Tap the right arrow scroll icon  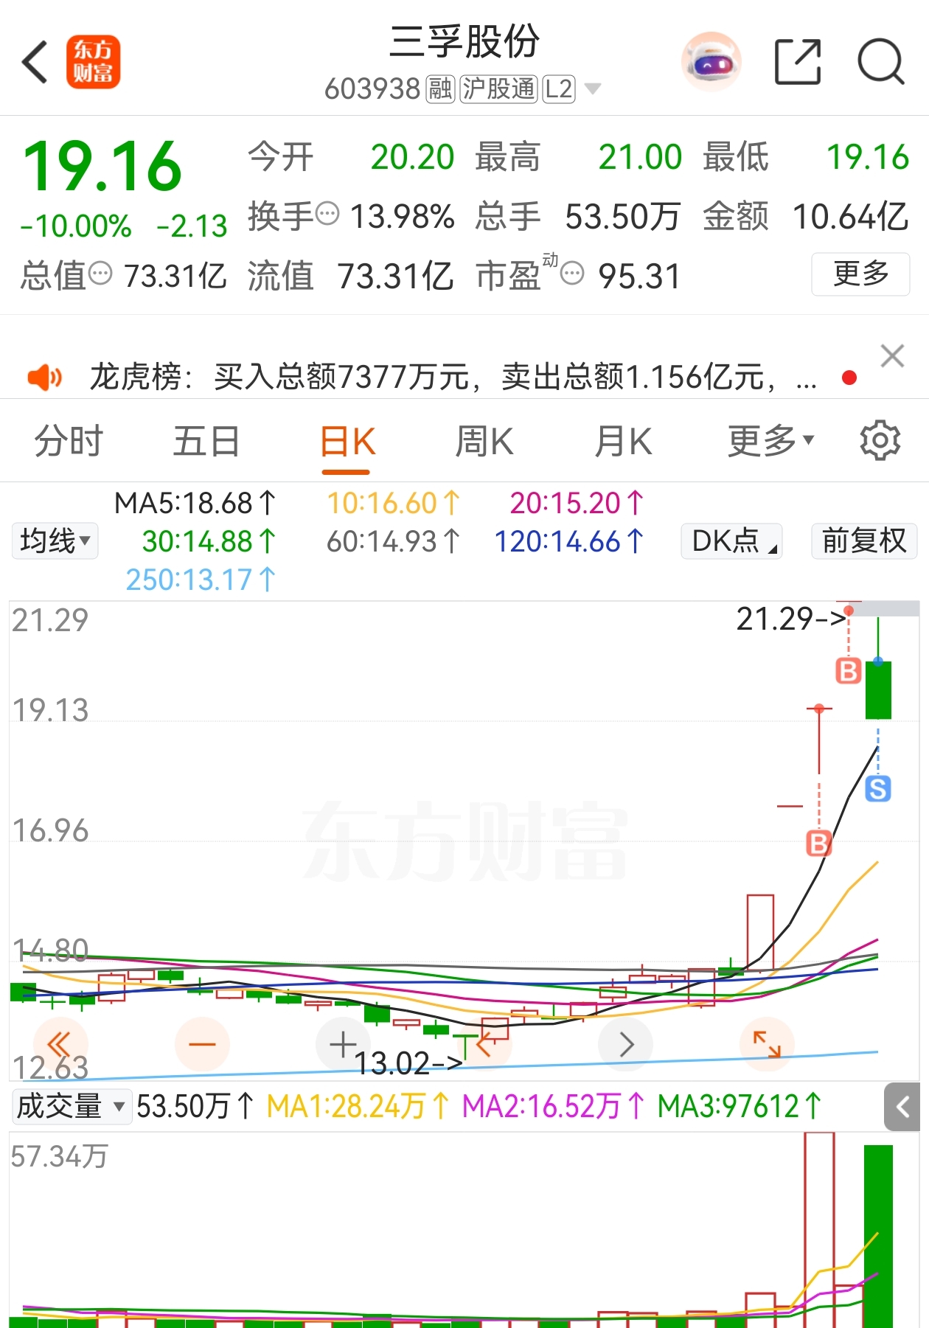[x=626, y=1044]
